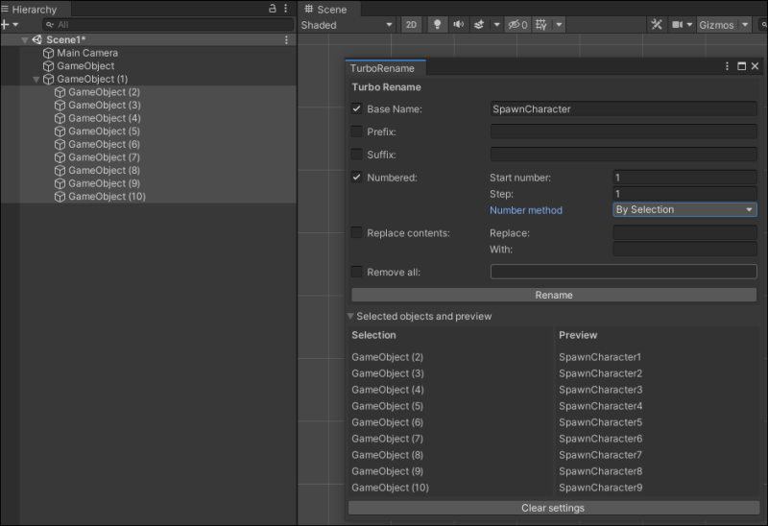Screen dimensions: 768x526
Task: Click SpawnCharacter9 preview entry
Action: click(601, 488)
